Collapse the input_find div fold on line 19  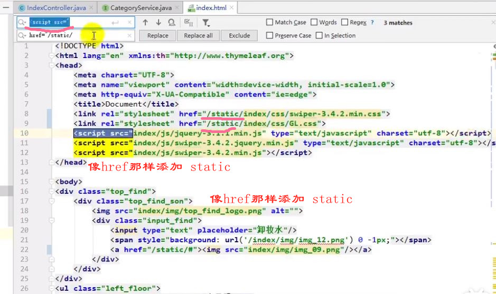coord(52,221)
